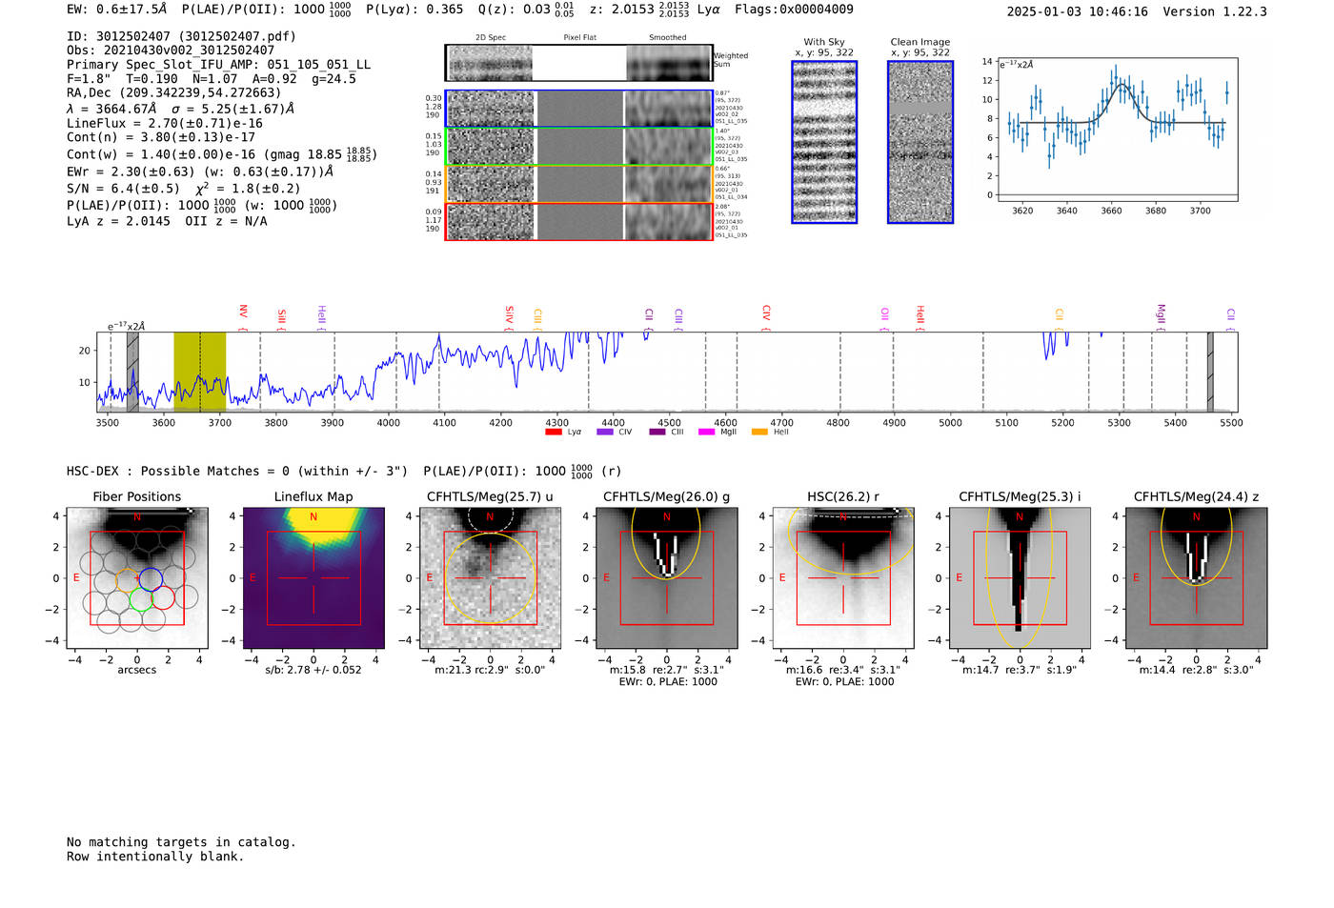Click the Primary Spec_Slot_IFU_AMP: 051_105_051_LL line
Screen dimensions: 1334x908
[219, 65]
